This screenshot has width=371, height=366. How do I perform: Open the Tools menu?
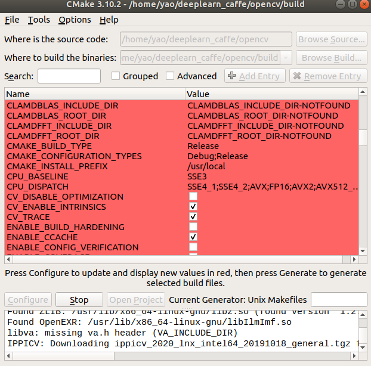tap(39, 20)
